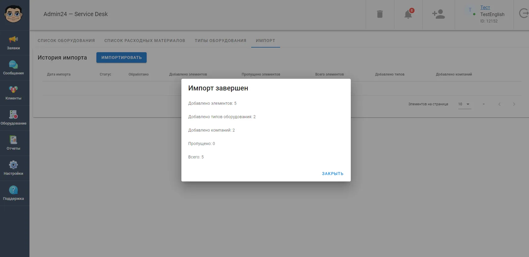529x257 pixels.
Task: Click the Добавлено элементов column header
Action: (188, 75)
